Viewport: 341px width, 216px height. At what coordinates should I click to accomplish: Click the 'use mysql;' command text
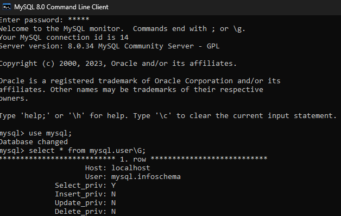[50, 133]
